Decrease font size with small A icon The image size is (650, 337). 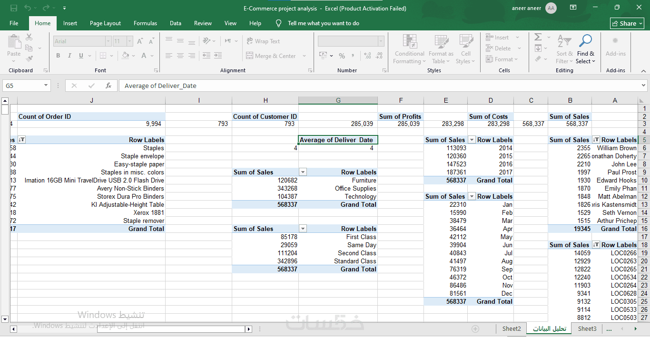[x=151, y=41]
